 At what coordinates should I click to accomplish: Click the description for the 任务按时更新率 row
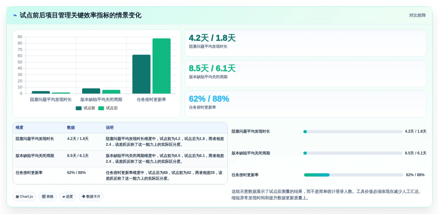click(164, 176)
